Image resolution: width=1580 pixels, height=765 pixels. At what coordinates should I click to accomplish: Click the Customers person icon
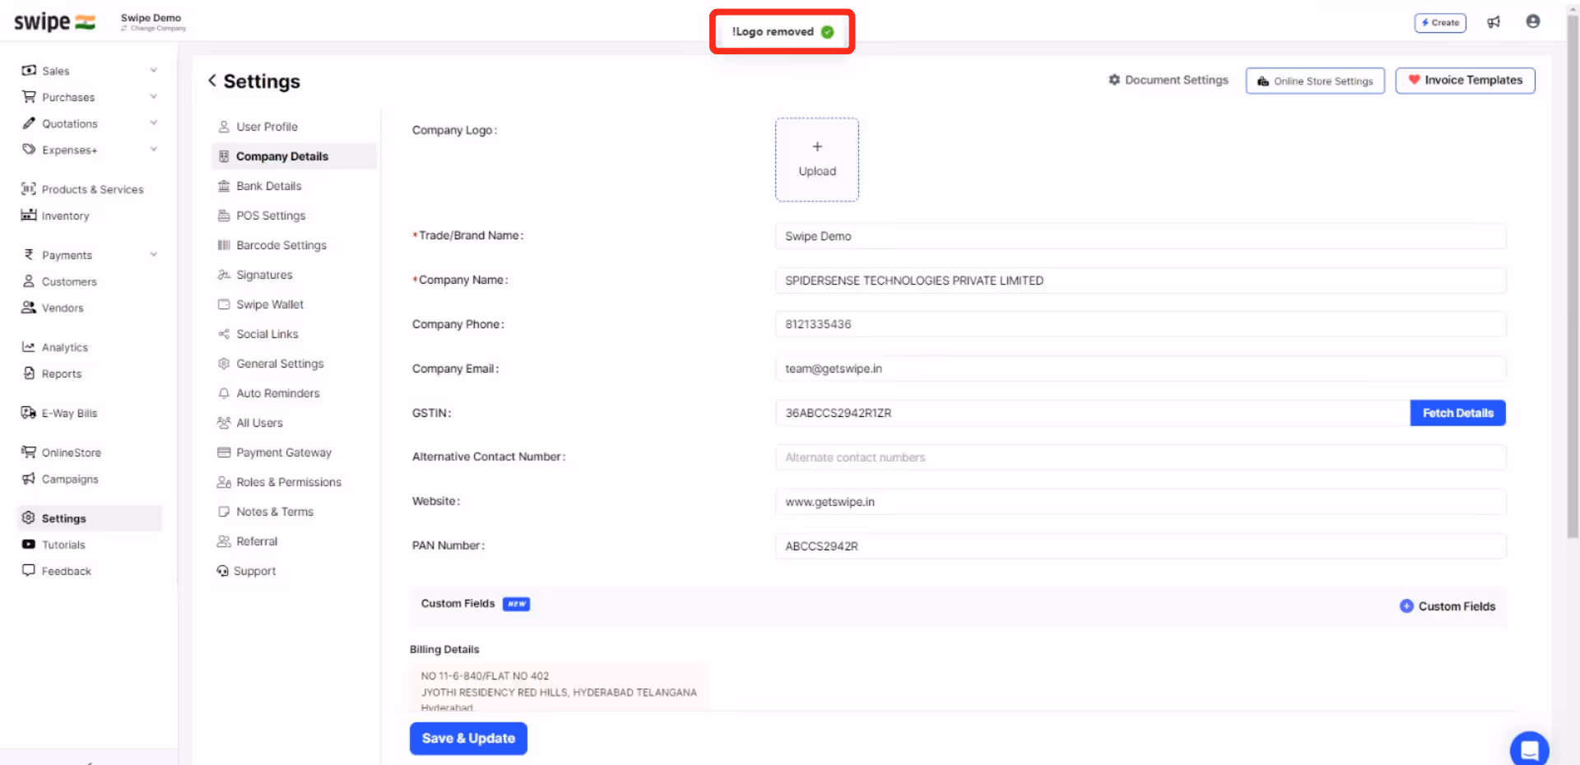[x=29, y=281]
